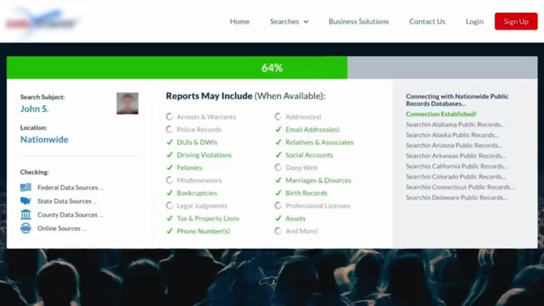Click the DUIs & DWIs checkmark
The height and width of the screenshot is (306, 544).
click(170, 142)
